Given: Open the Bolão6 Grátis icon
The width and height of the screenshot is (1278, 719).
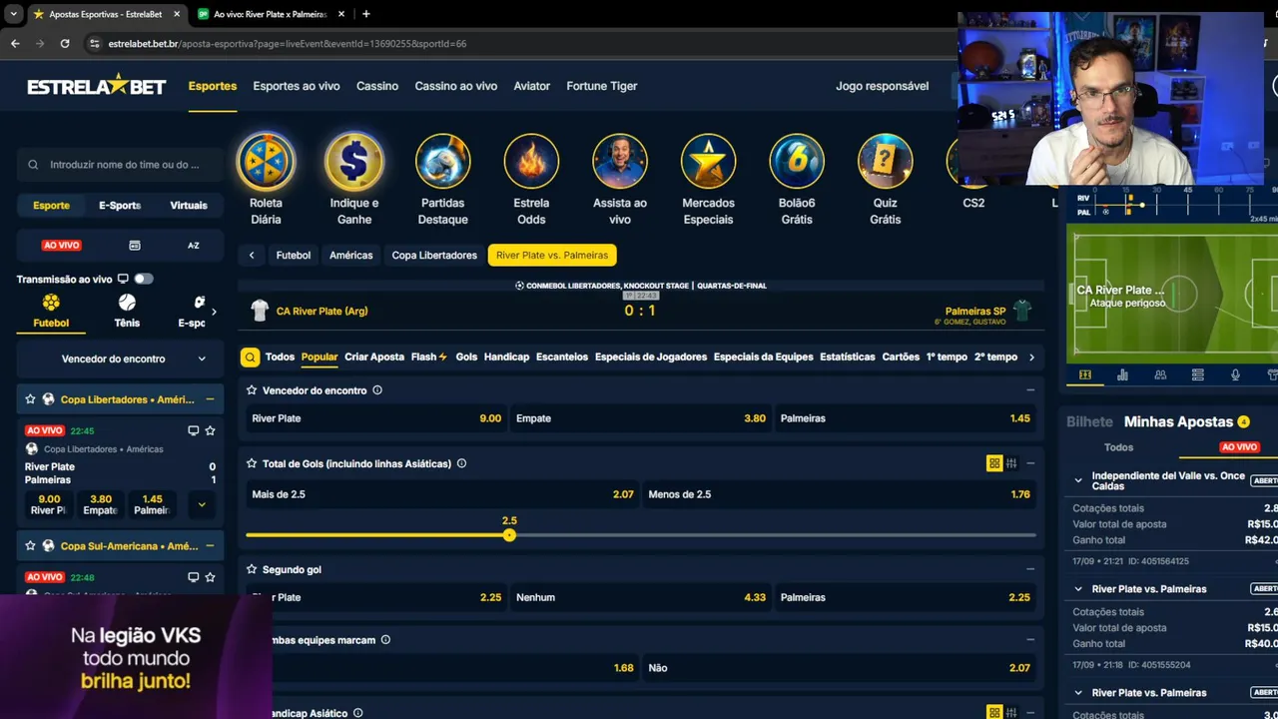Looking at the screenshot, I should [x=797, y=161].
